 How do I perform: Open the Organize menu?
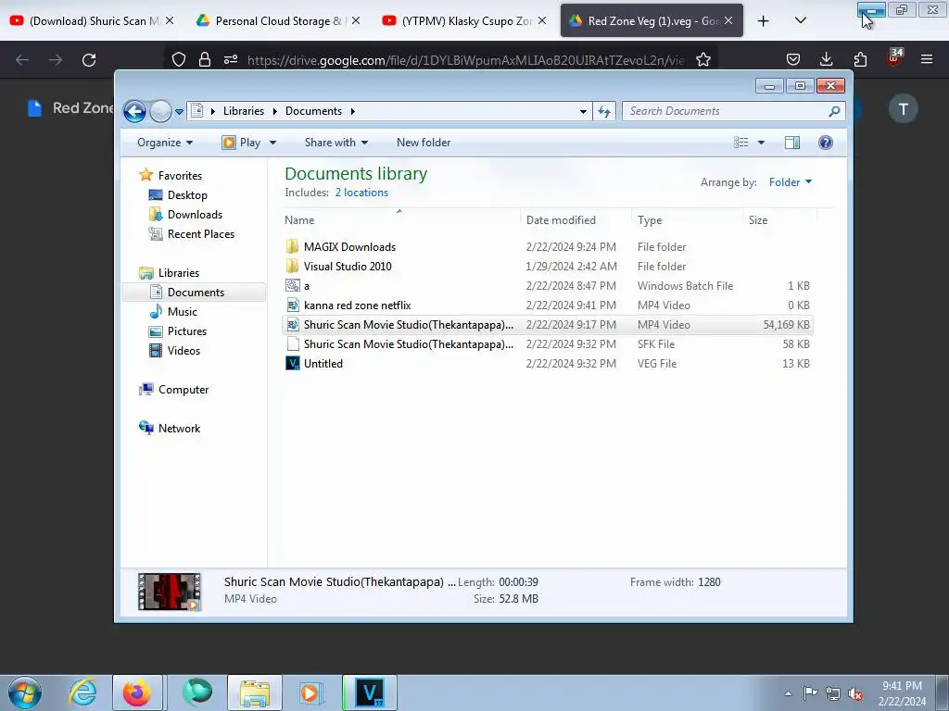tap(165, 143)
